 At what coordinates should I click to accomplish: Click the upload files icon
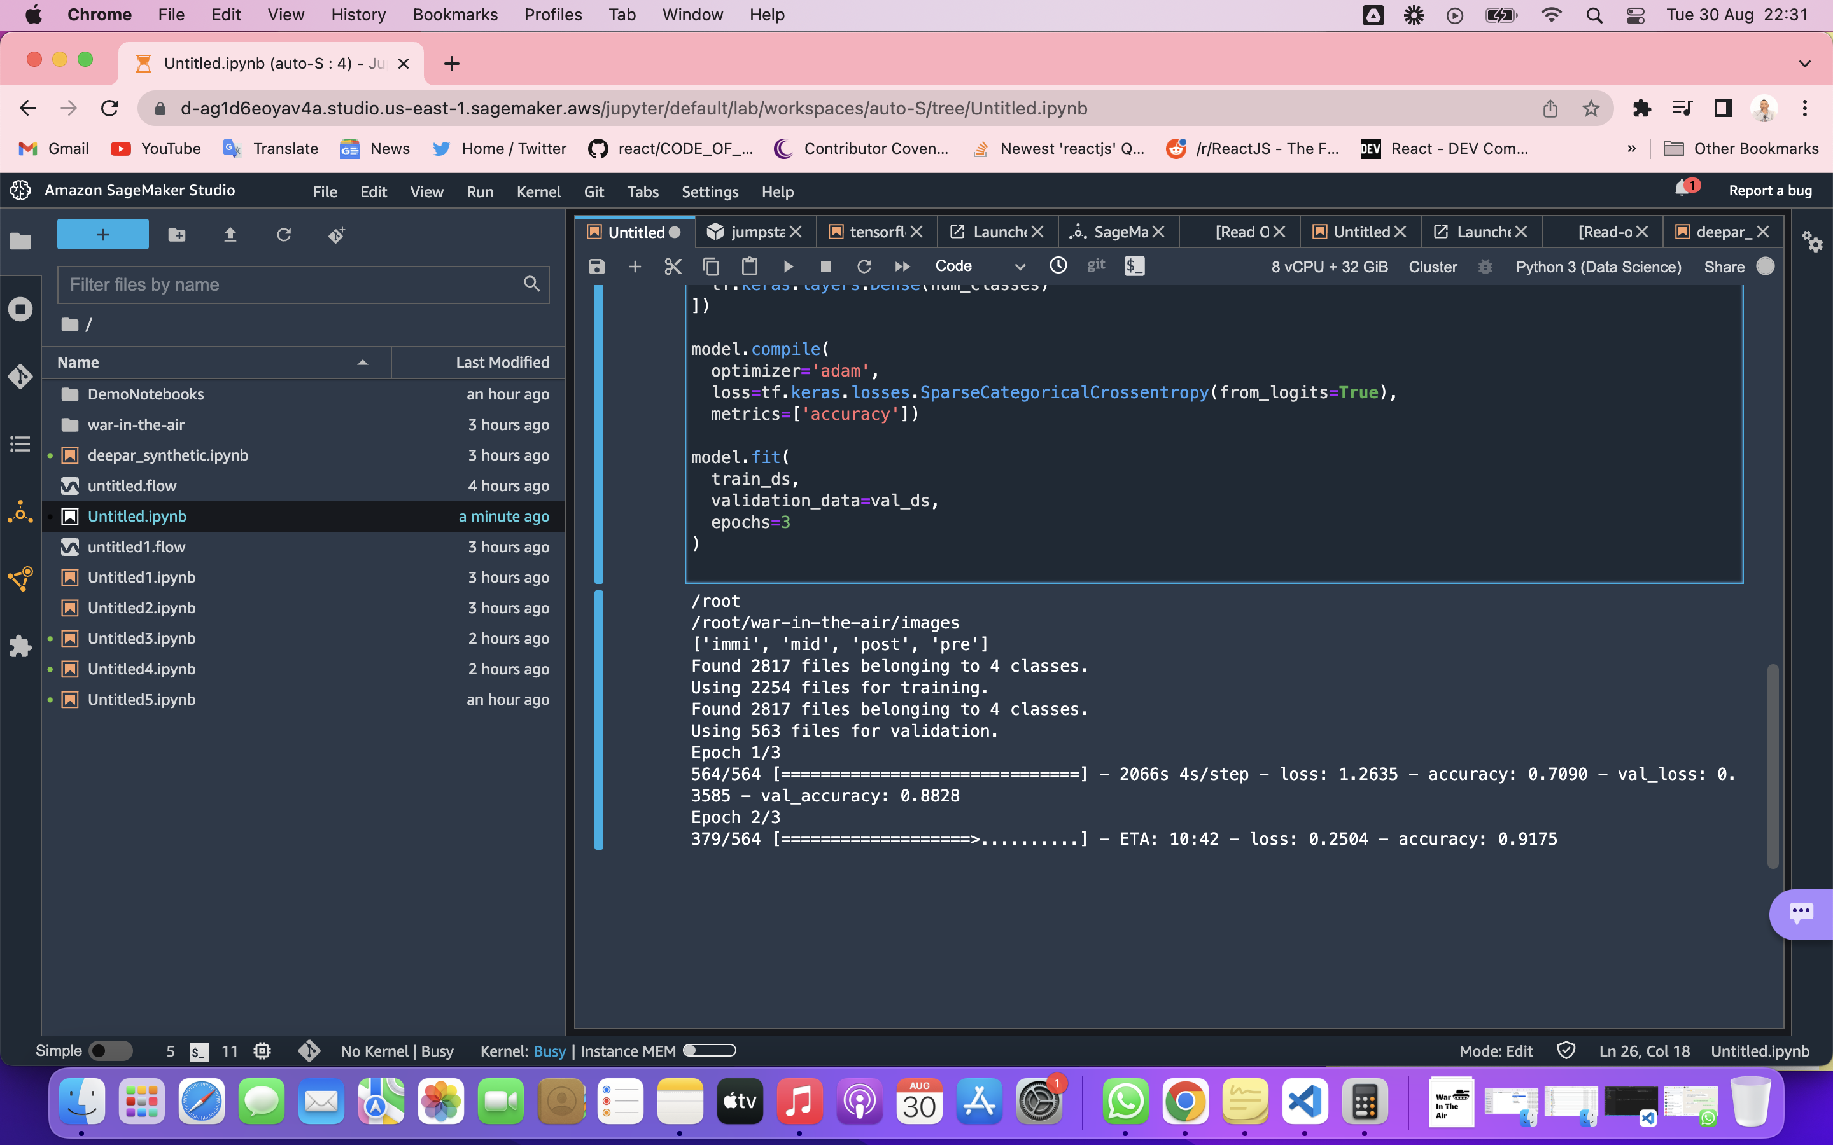point(230,235)
